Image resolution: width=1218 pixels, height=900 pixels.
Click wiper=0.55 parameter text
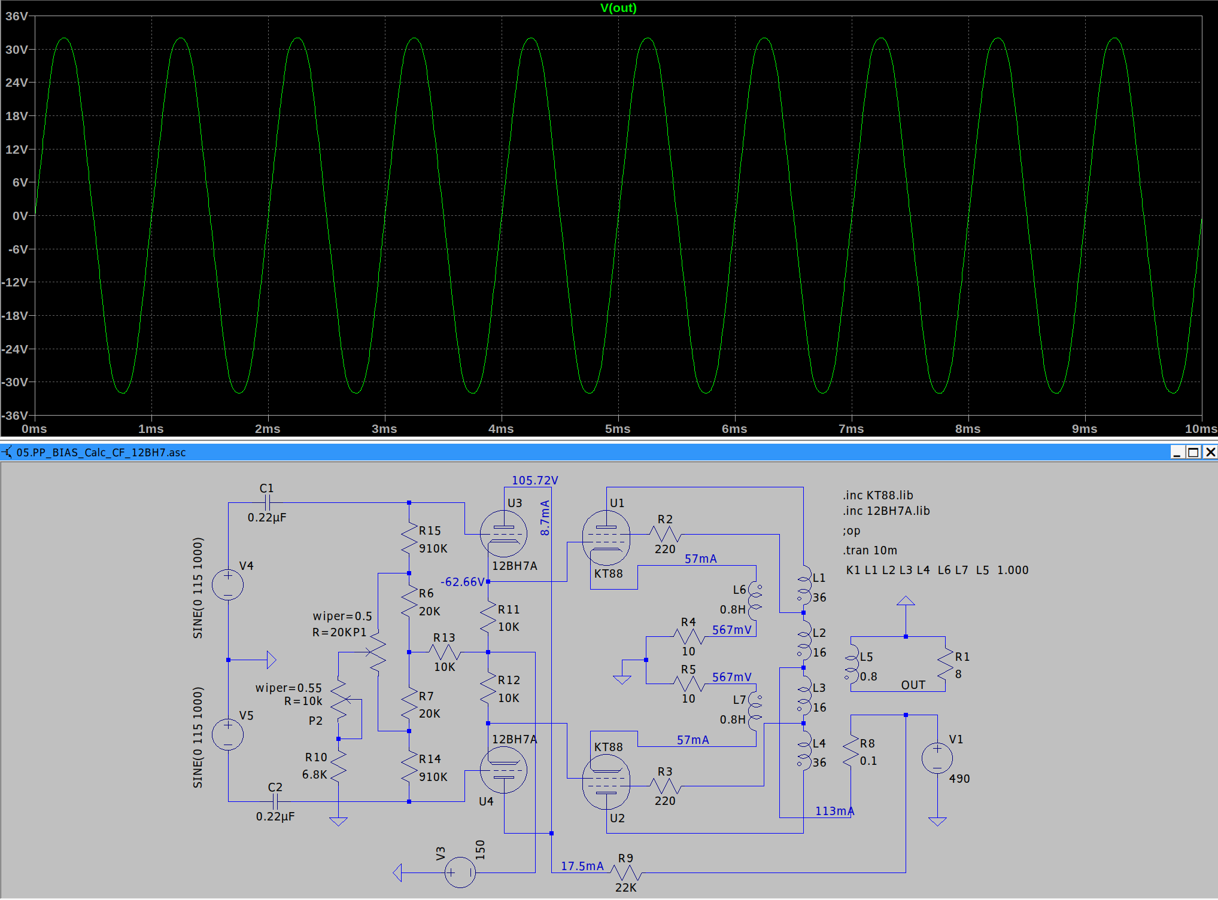(288, 688)
